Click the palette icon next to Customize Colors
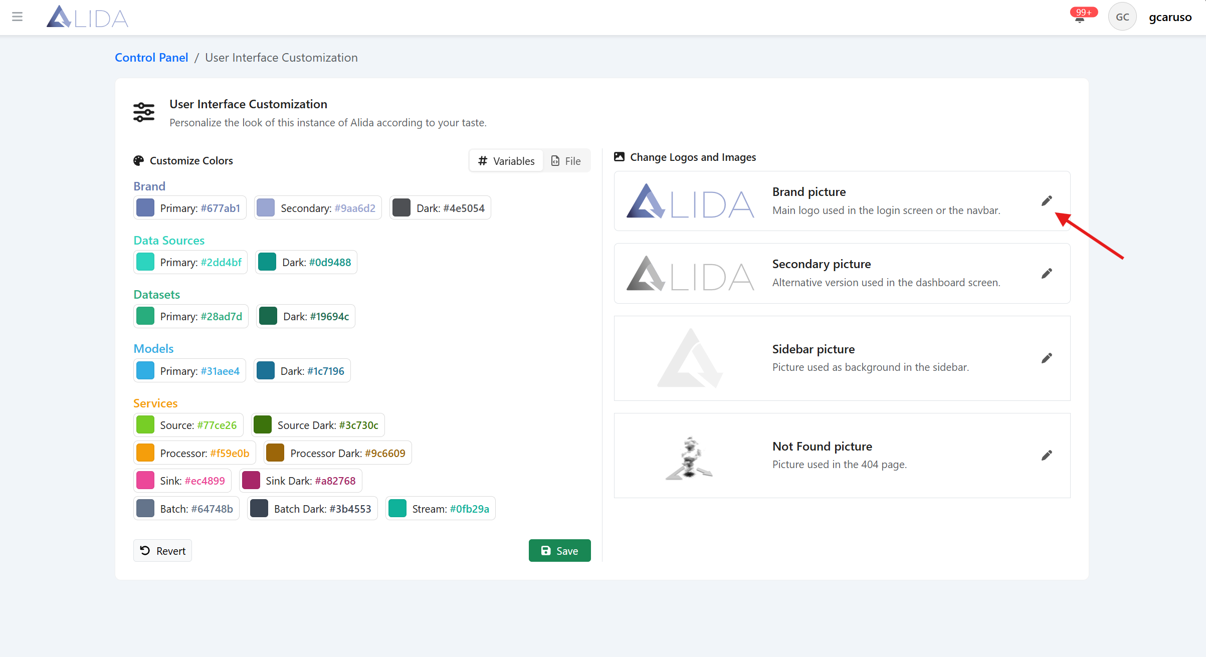The height and width of the screenshot is (657, 1206). [139, 161]
